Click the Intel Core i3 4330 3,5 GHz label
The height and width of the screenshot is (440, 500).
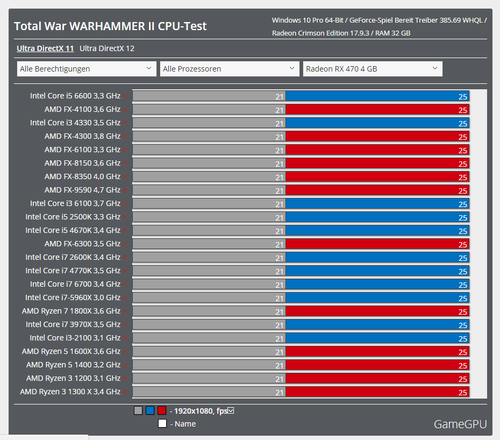(75, 123)
